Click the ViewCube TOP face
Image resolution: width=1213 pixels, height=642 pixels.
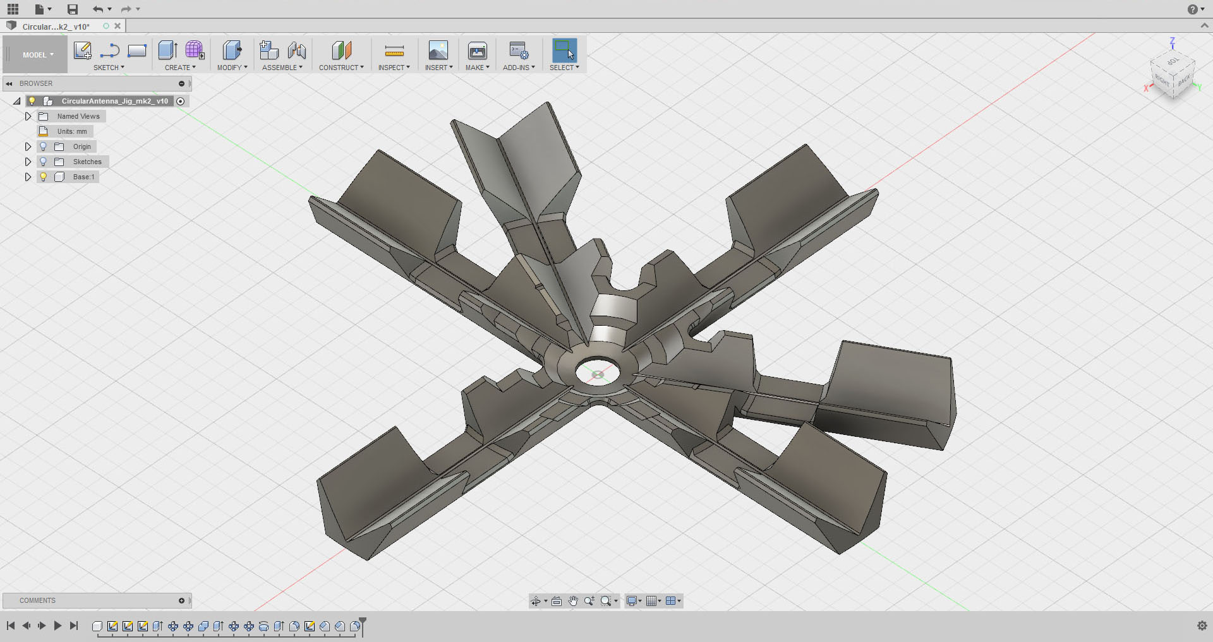click(x=1173, y=61)
